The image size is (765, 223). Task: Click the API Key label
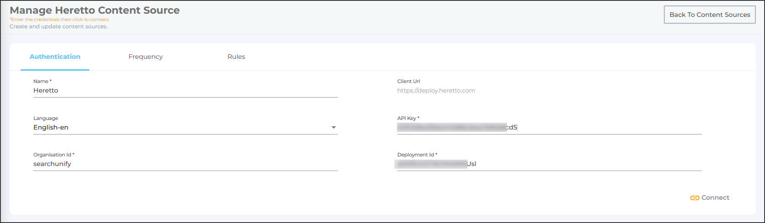point(408,118)
